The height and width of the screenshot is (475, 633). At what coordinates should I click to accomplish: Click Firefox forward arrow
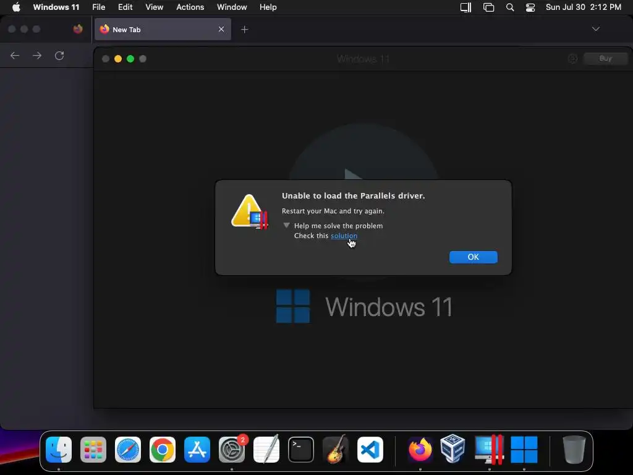click(37, 55)
